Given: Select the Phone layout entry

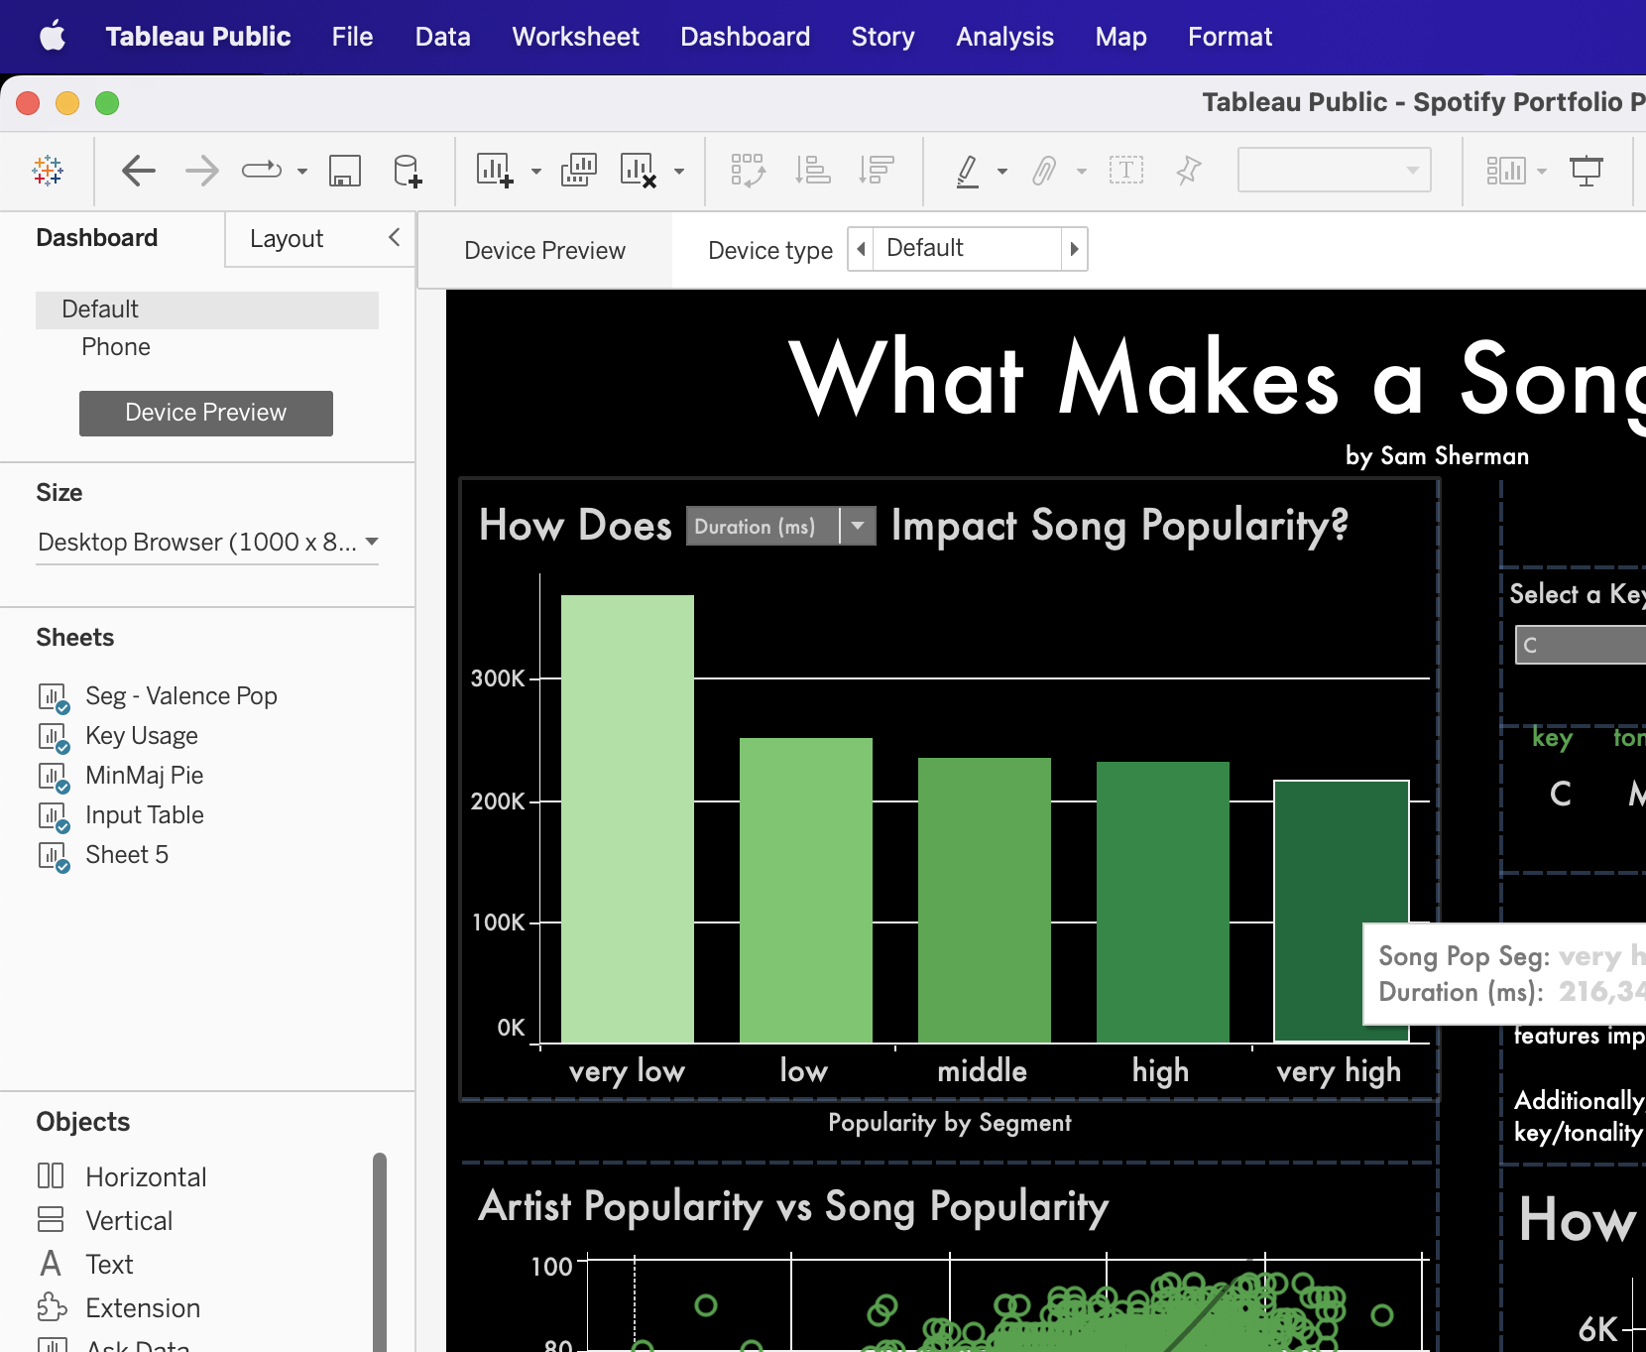Looking at the screenshot, I should tap(116, 347).
